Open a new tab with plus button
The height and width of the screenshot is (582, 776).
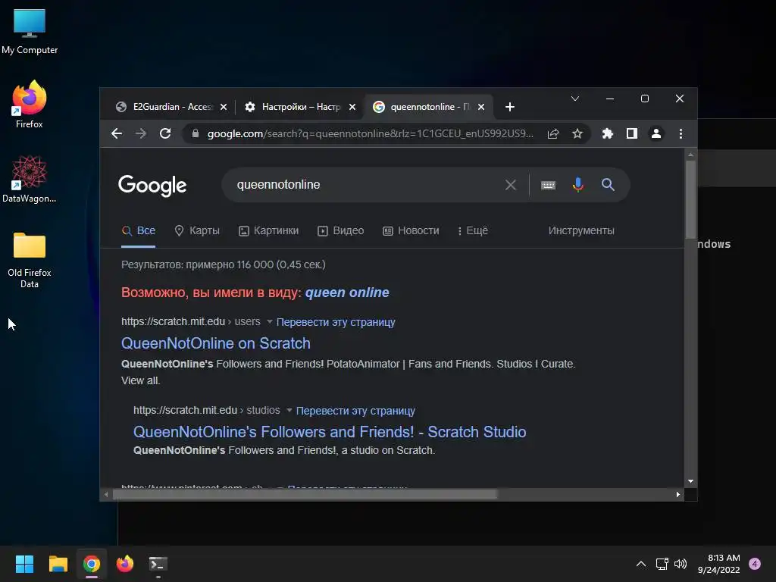[510, 107]
